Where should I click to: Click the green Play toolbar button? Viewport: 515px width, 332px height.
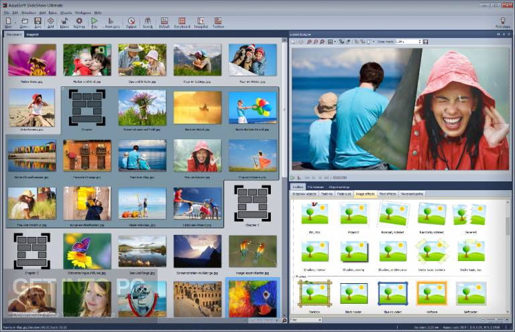tap(95, 21)
